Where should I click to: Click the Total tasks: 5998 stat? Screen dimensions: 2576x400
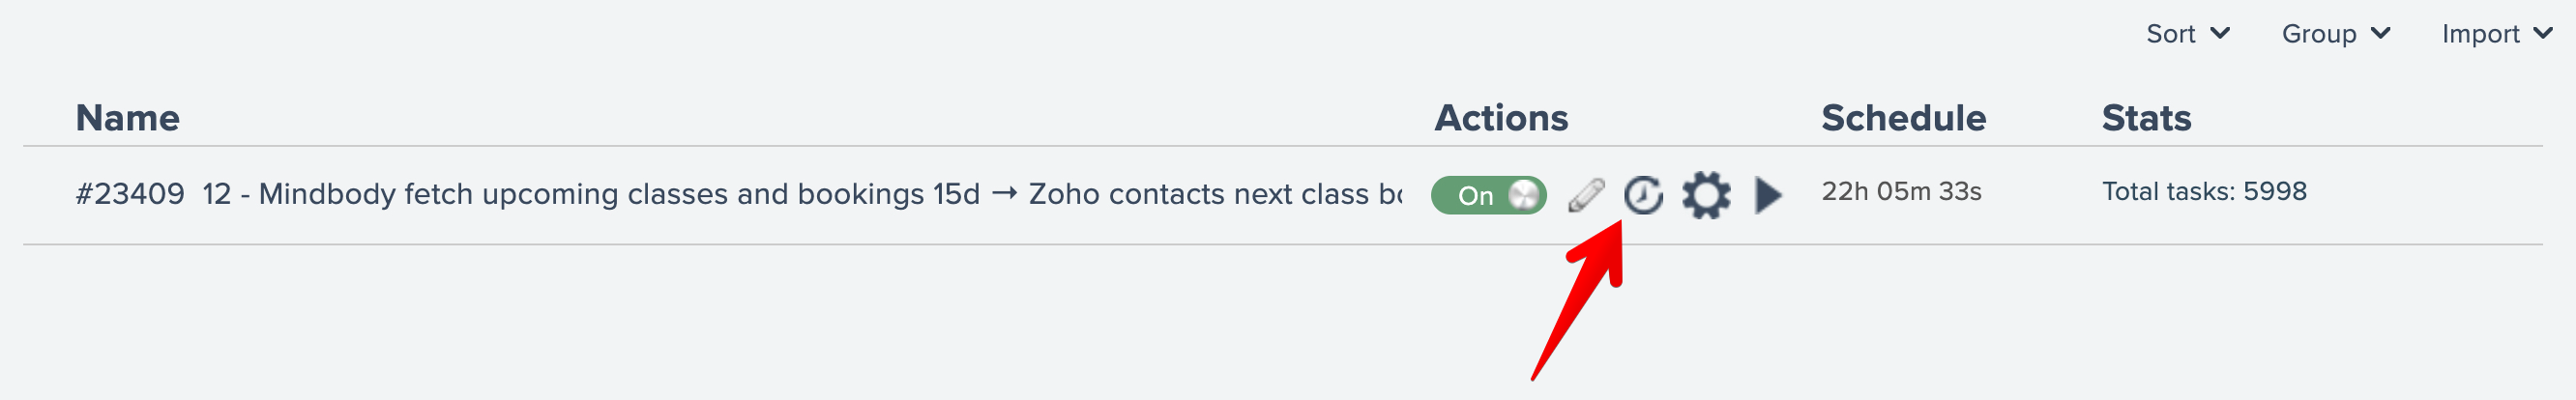pos(2204,192)
